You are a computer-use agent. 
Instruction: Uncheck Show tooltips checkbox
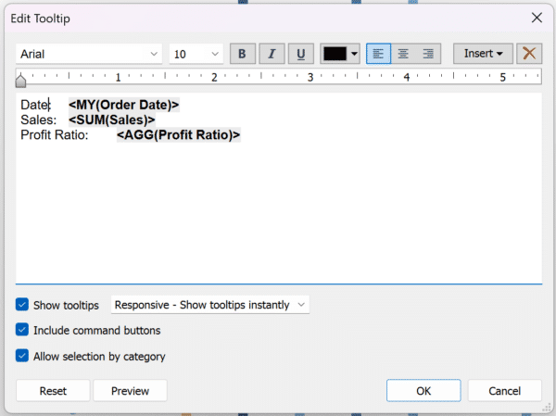22,305
